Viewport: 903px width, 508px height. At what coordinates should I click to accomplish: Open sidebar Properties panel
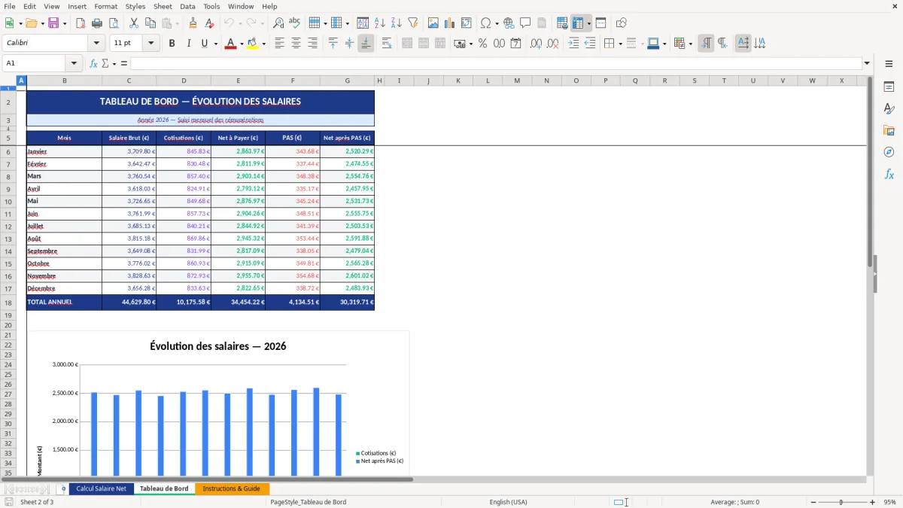point(889,87)
